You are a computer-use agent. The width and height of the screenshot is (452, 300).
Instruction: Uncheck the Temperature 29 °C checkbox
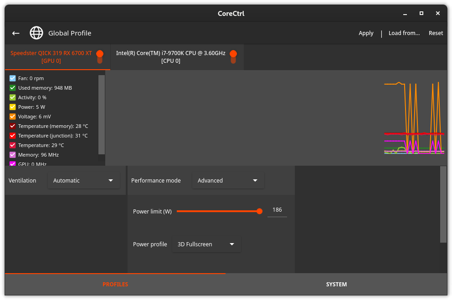12,145
